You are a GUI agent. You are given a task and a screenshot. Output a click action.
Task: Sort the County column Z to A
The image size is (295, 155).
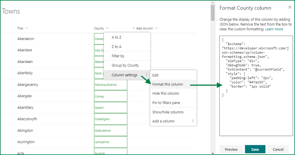pyautogui.click(x=116, y=47)
